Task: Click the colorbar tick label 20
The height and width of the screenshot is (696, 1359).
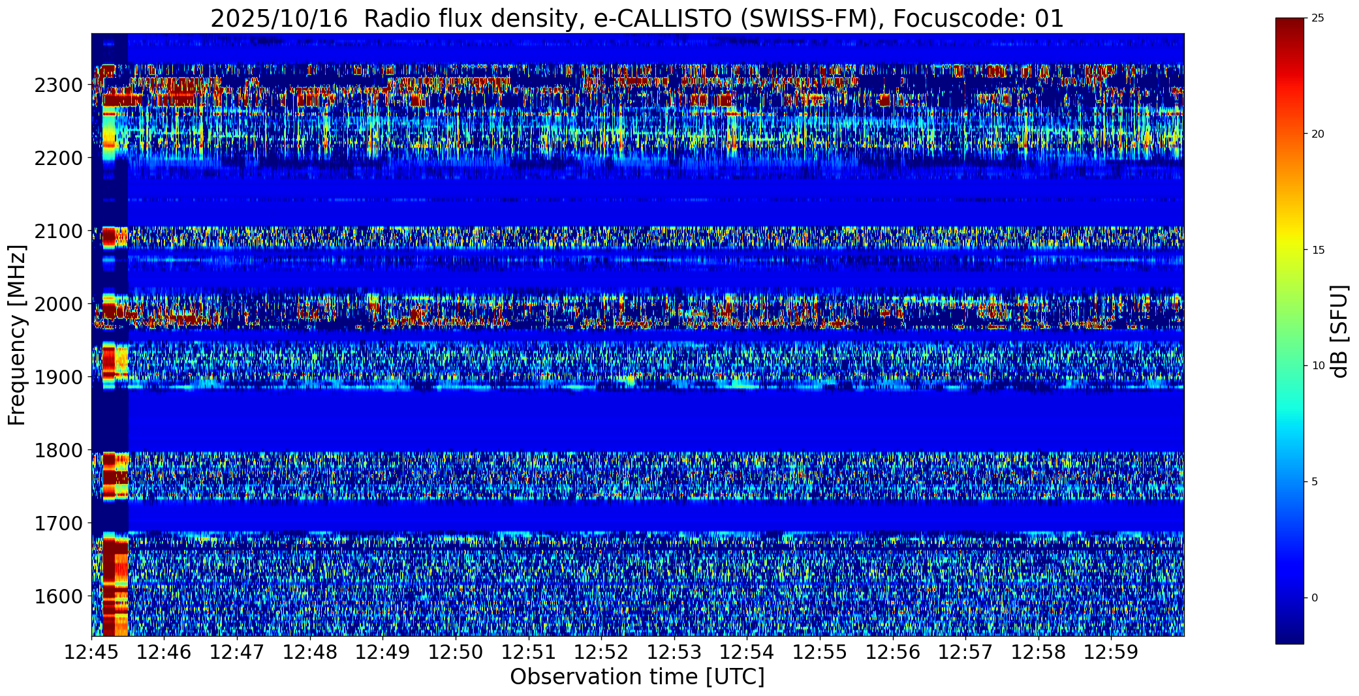Action: [x=1318, y=134]
